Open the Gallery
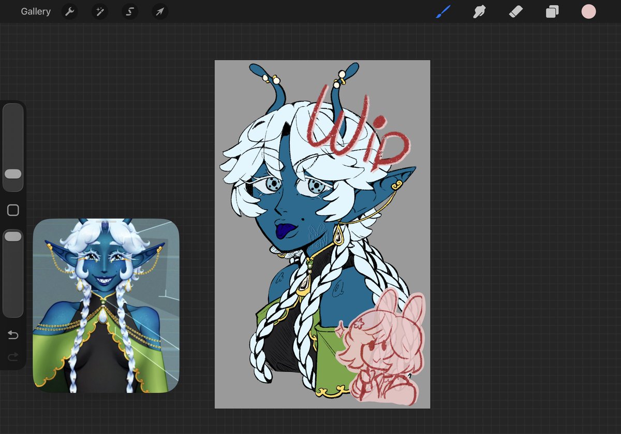Viewport: 621px width, 434px height. click(x=36, y=11)
